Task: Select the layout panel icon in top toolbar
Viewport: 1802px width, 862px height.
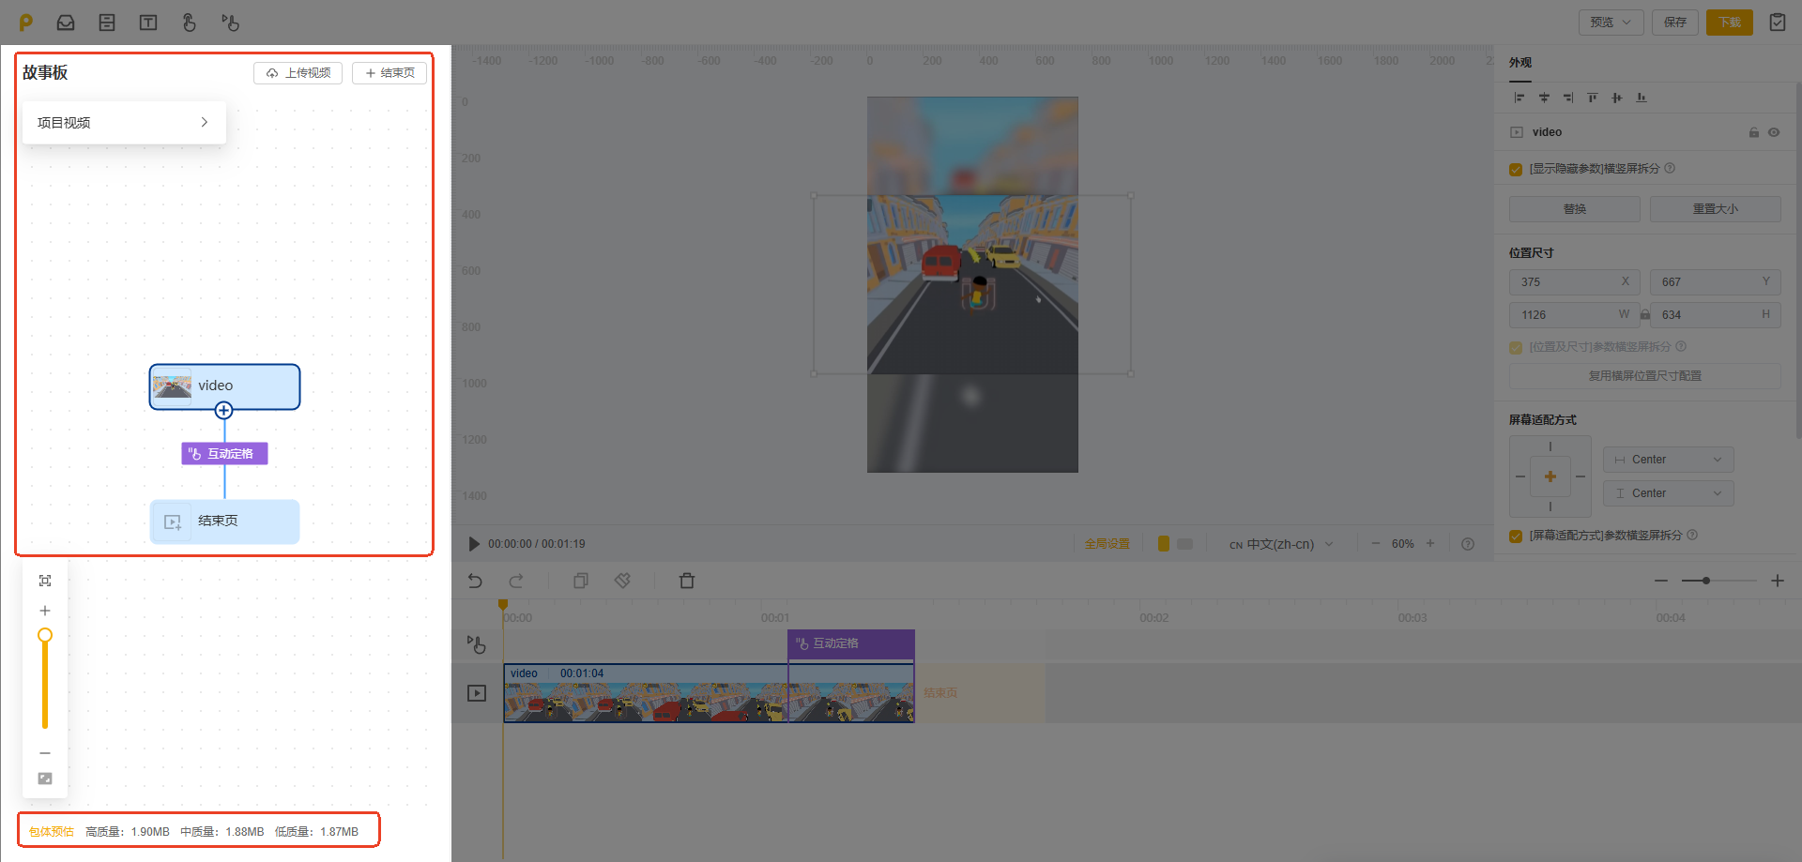Action: pos(107,23)
